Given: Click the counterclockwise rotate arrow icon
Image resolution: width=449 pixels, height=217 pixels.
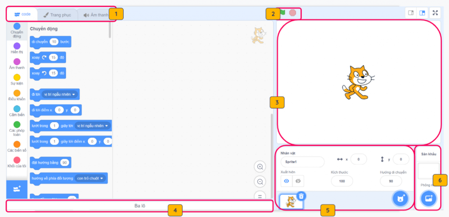Looking at the screenshot, I should pos(44,73).
